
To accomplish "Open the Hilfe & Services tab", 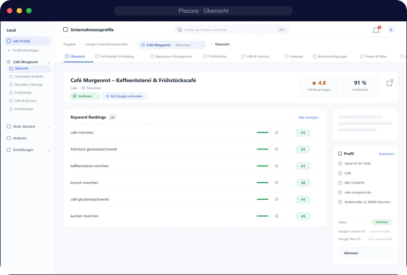I will click(x=255, y=57).
